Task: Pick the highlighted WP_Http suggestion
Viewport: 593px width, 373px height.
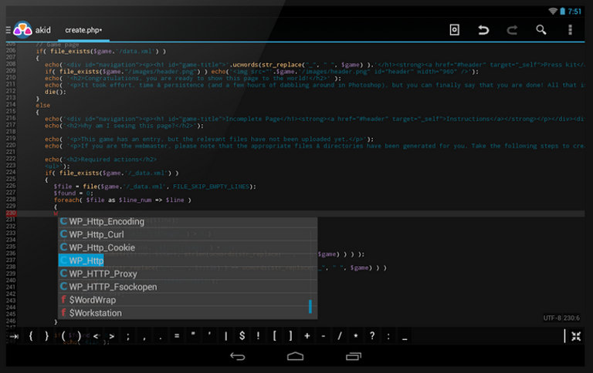Action: coord(188,260)
